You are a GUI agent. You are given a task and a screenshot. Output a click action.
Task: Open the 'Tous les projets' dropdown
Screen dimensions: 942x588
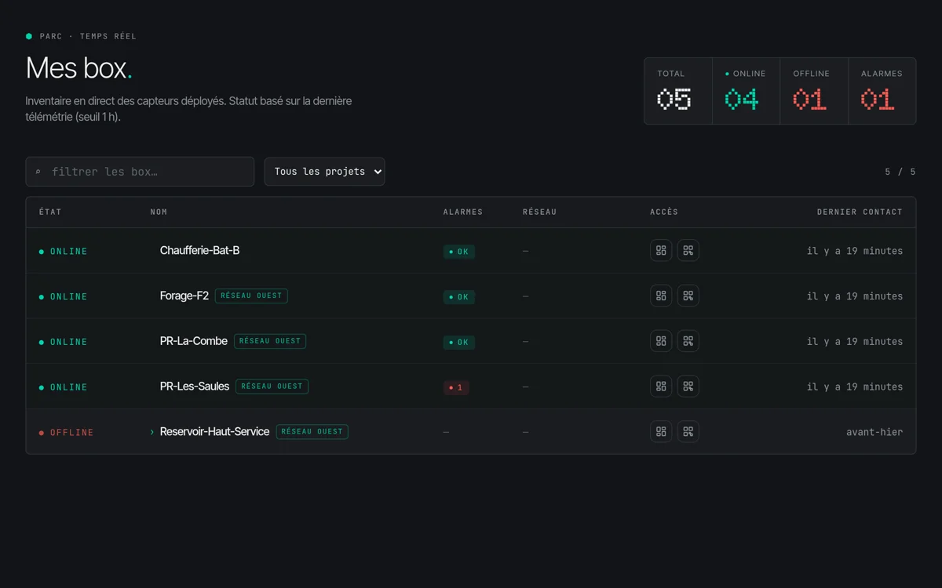click(x=324, y=172)
